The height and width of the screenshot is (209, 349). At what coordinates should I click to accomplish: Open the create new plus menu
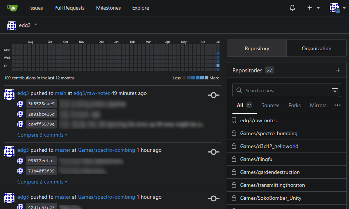313,8
